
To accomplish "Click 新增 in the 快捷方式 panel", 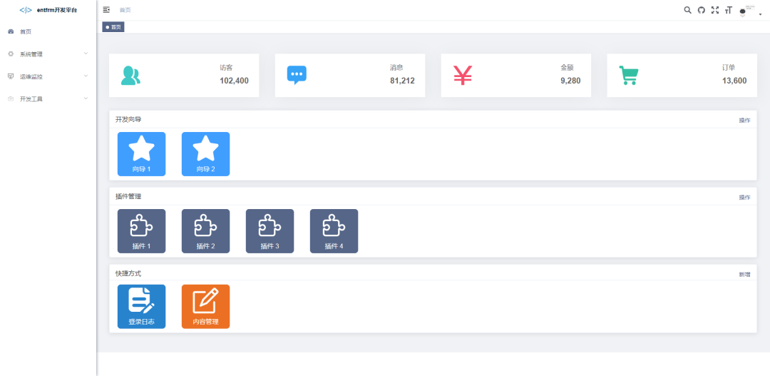I will point(744,275).
